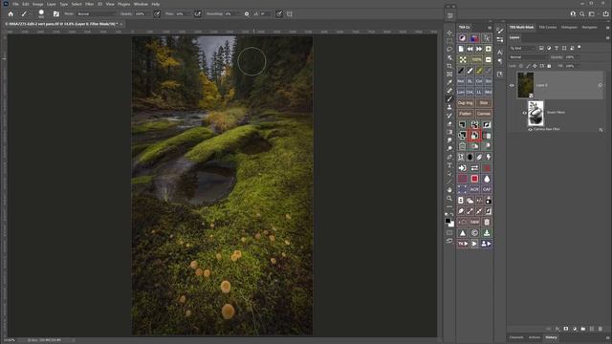Image resolution: width=612 pixels, height=344 pixels.
Task: Enable airbrush-style build-up icon
Action: click(198, 13)
